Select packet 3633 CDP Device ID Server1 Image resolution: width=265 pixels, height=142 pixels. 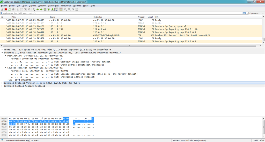point(131,35)
